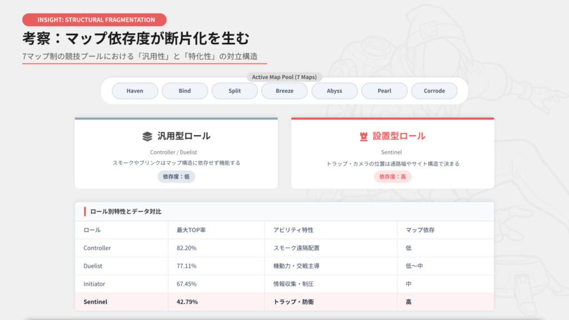569x320 pixels.
Task: Select the Controller table row
Action: tap(284, 248)
